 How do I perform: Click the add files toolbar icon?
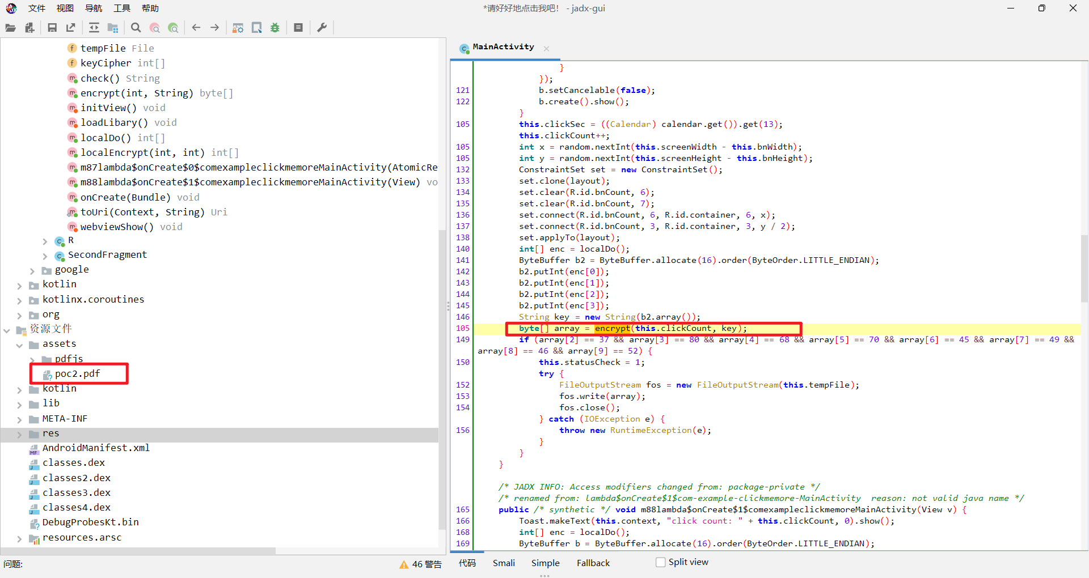click(x=29, y=28)
